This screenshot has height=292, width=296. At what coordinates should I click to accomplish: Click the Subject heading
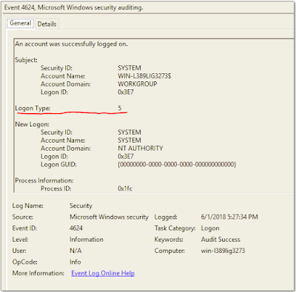(26, 60)
